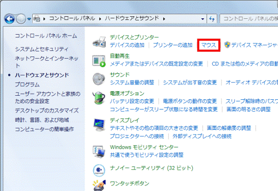The height and width of the screenshot is (191, 278).
Task: Click スリープ解除時のパスワード link
Action: coord(252,101)
